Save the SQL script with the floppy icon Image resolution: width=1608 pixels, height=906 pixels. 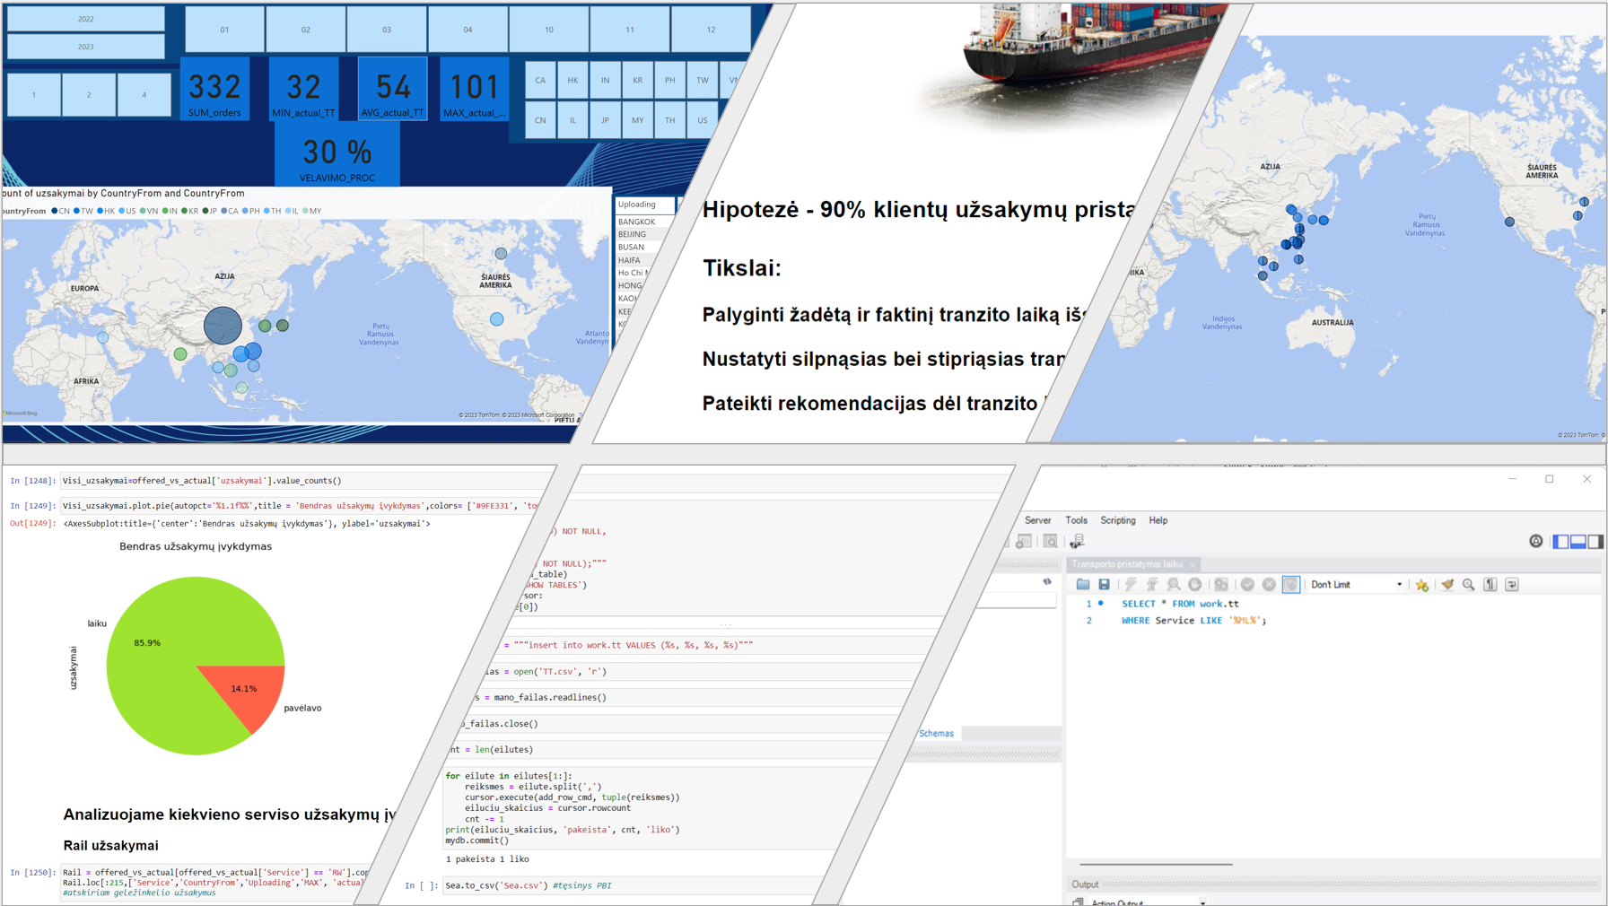[1105, 585]
